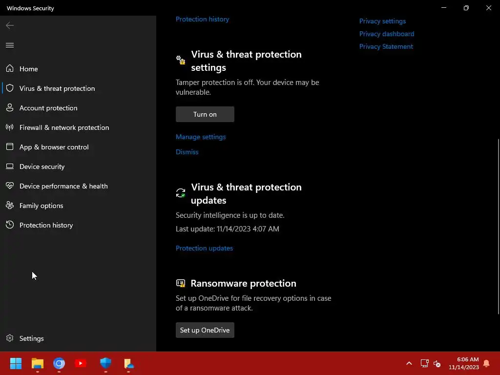Screen dimensions: 500x375
Task: Click Windows Security shield taskbar icon
Action: tap(105, 363)
